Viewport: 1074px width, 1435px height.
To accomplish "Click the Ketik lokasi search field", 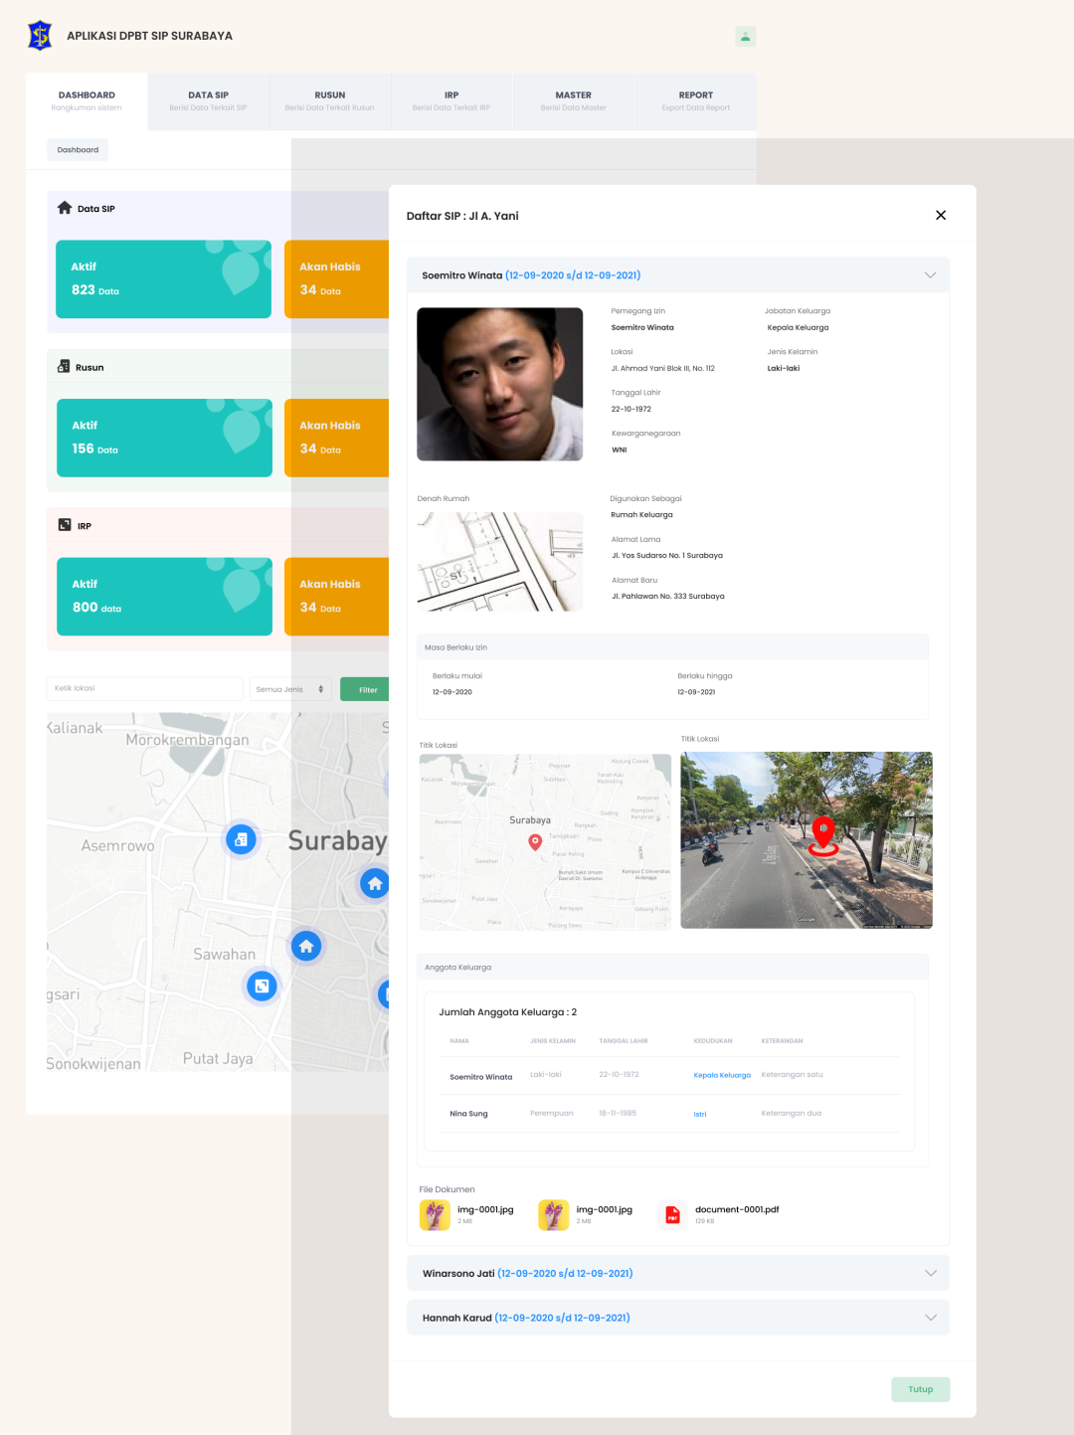I will click(144, 689).
